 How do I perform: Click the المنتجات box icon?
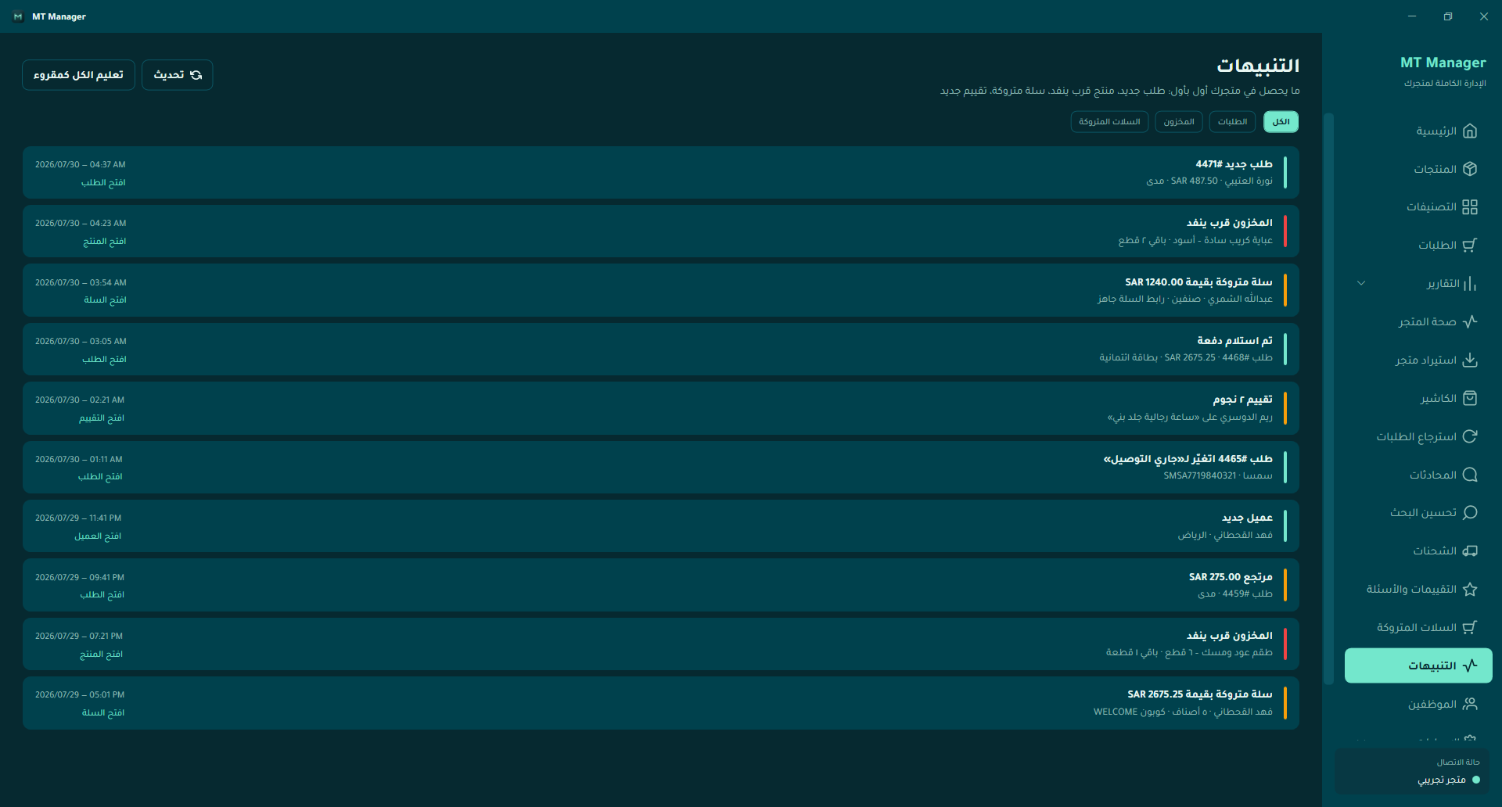pyautogui.click(x=1470, y=169)
